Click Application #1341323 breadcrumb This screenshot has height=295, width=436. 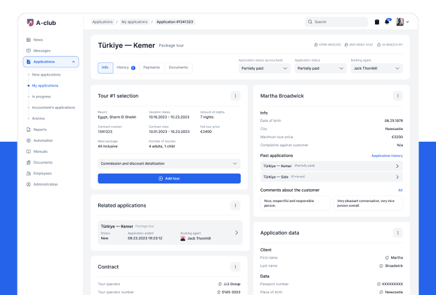[175, 22]
